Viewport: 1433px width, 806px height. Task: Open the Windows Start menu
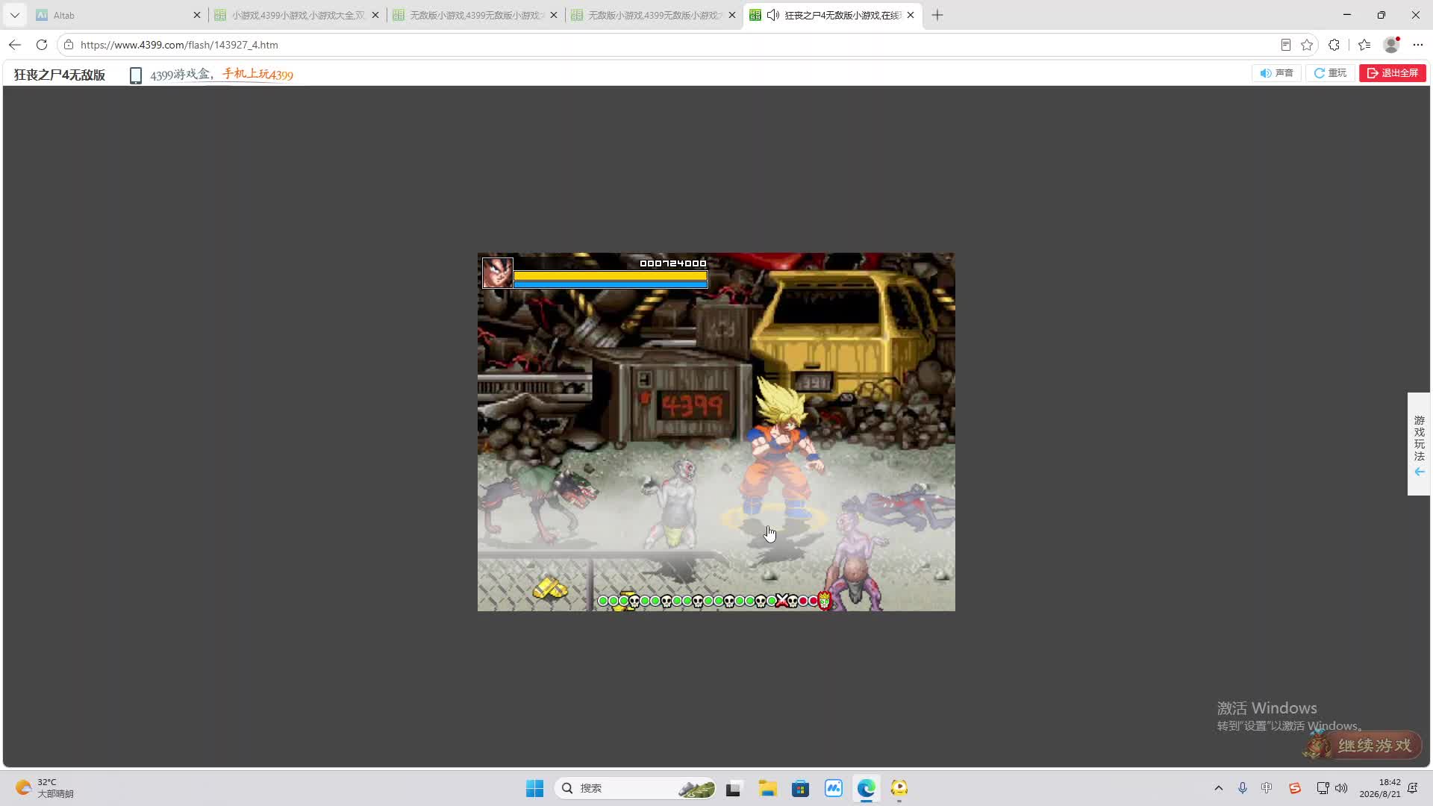(x=534, y=788)
